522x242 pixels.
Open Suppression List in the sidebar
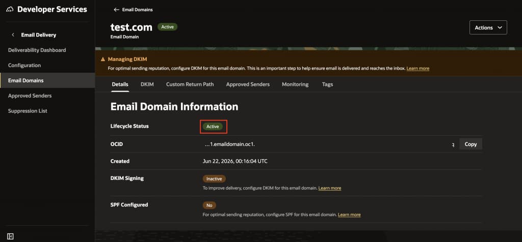28,111
